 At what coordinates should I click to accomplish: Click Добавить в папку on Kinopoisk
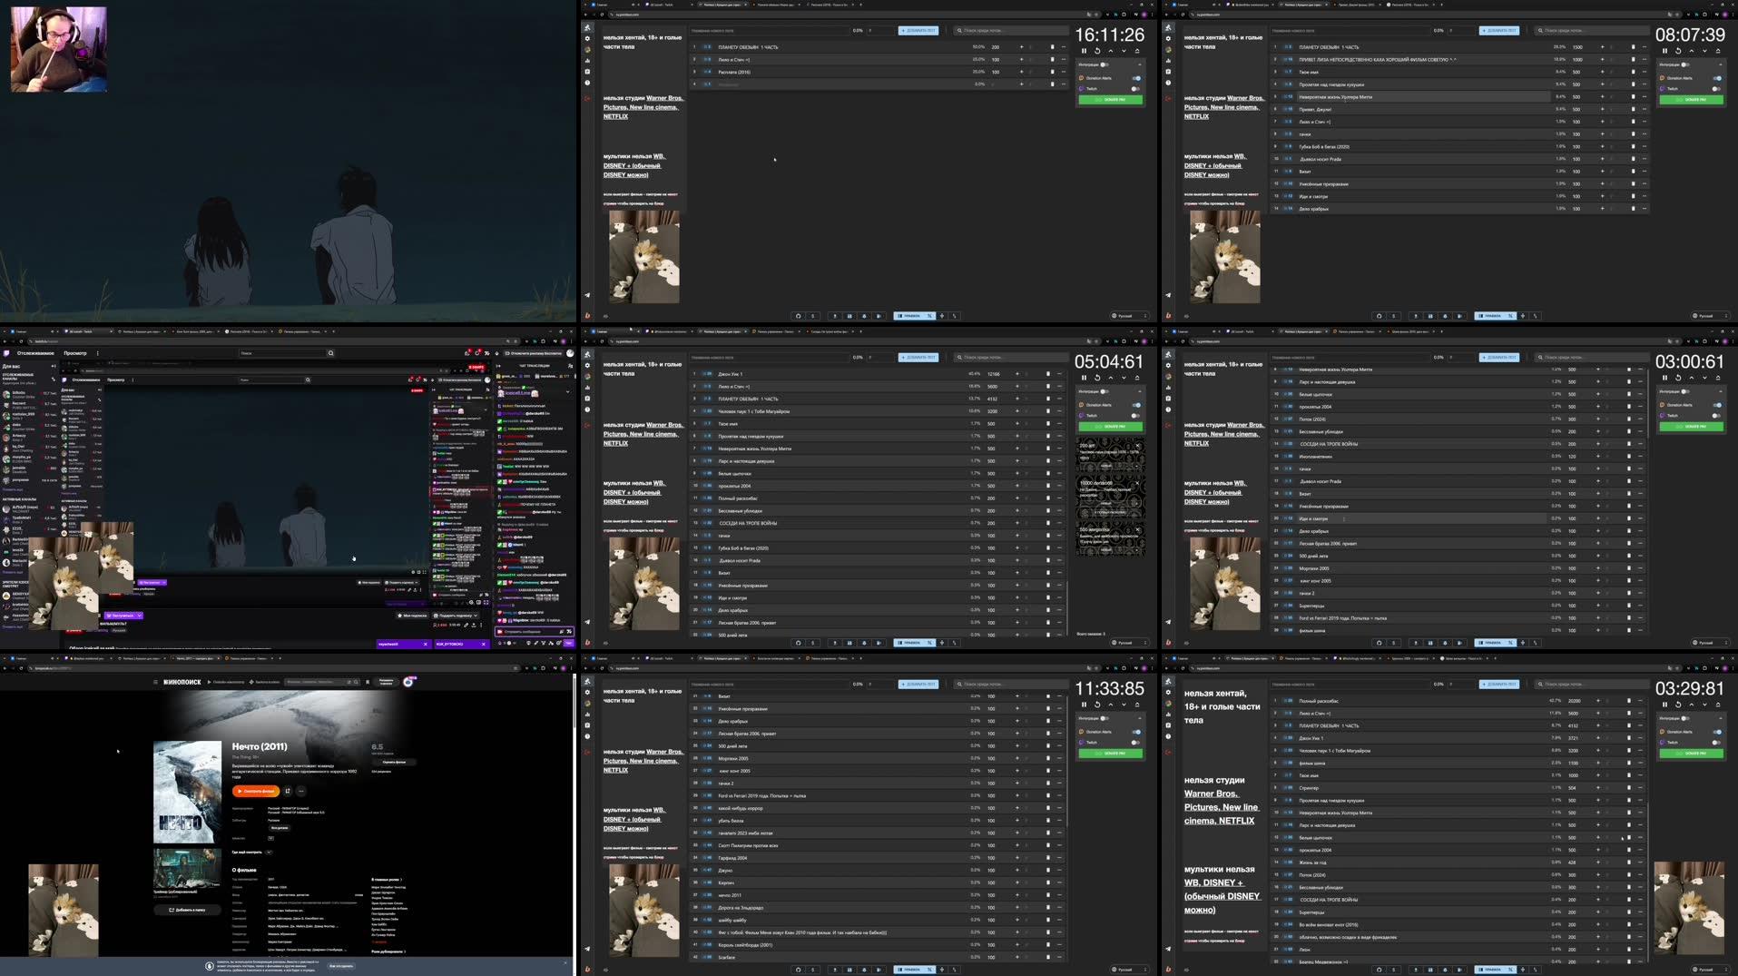[187, 910]
